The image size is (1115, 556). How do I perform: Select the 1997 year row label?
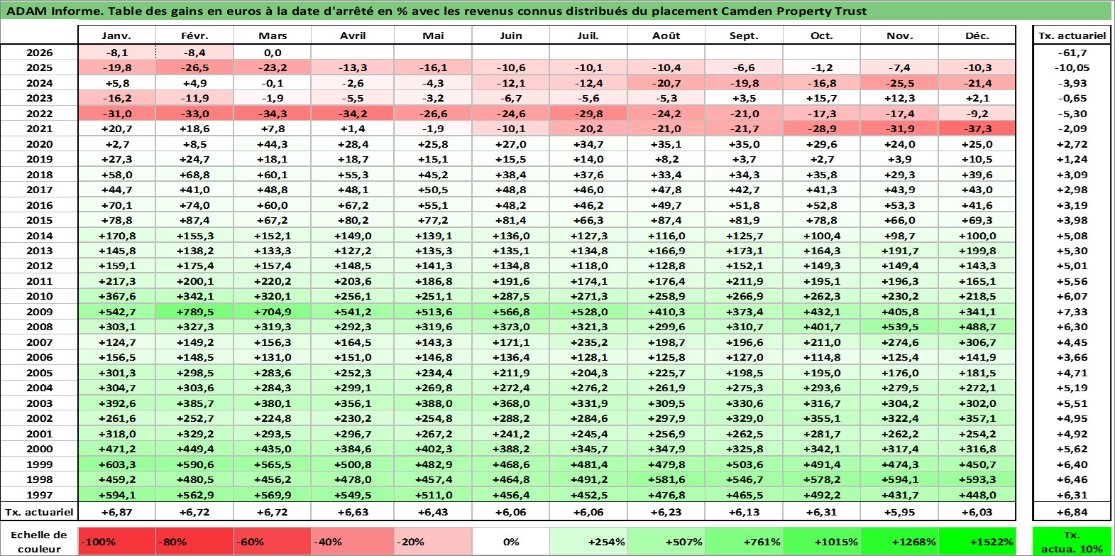(39, 495)
